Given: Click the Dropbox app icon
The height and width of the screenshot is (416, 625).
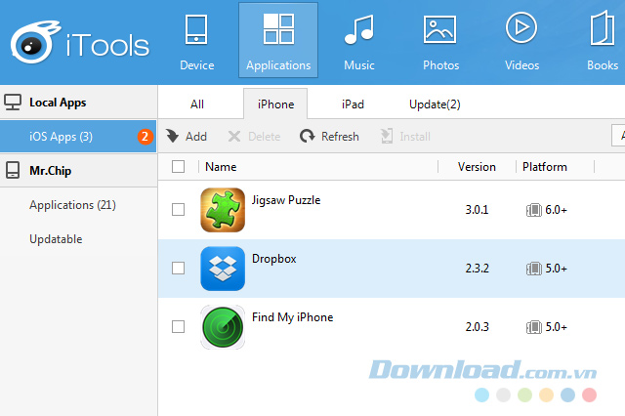Looking at the screenshot, I should 222,268.
